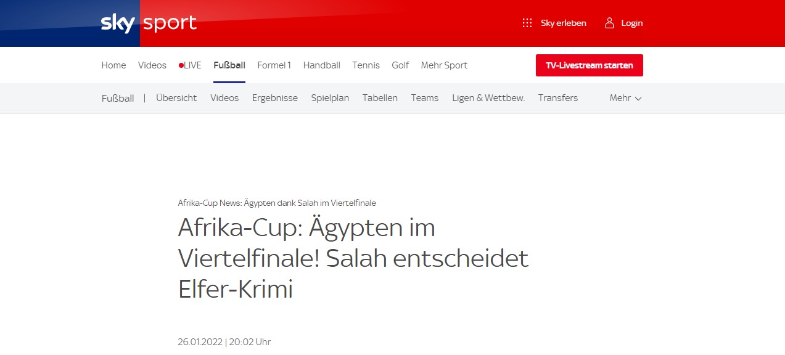Expand the Mehr dropdown menu
The height and width of the screenshot is (355, 785).
[x=625, y=98]
